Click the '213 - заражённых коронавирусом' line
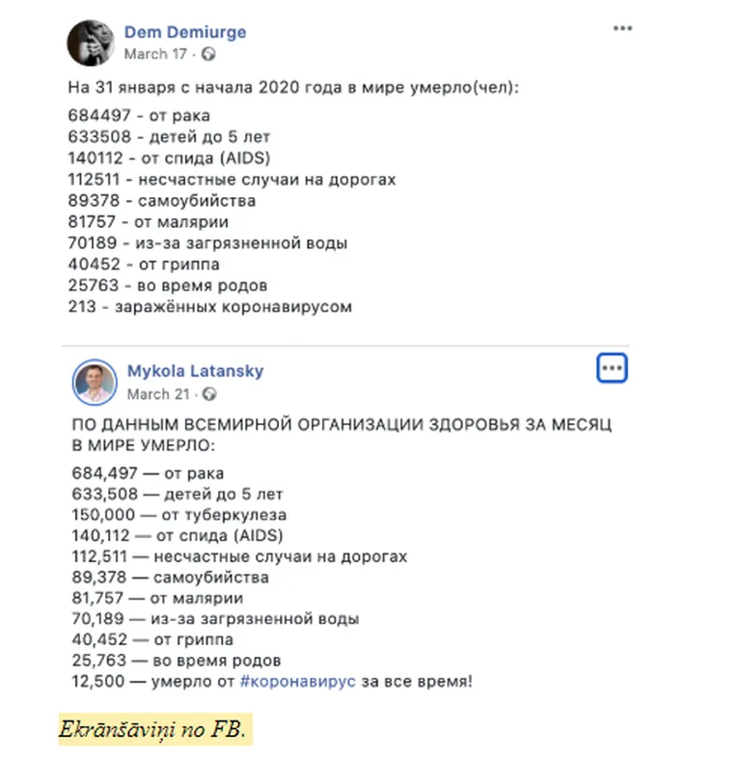Image resolution: width=741 pixels, height=764 pixels. pos(209,307)
